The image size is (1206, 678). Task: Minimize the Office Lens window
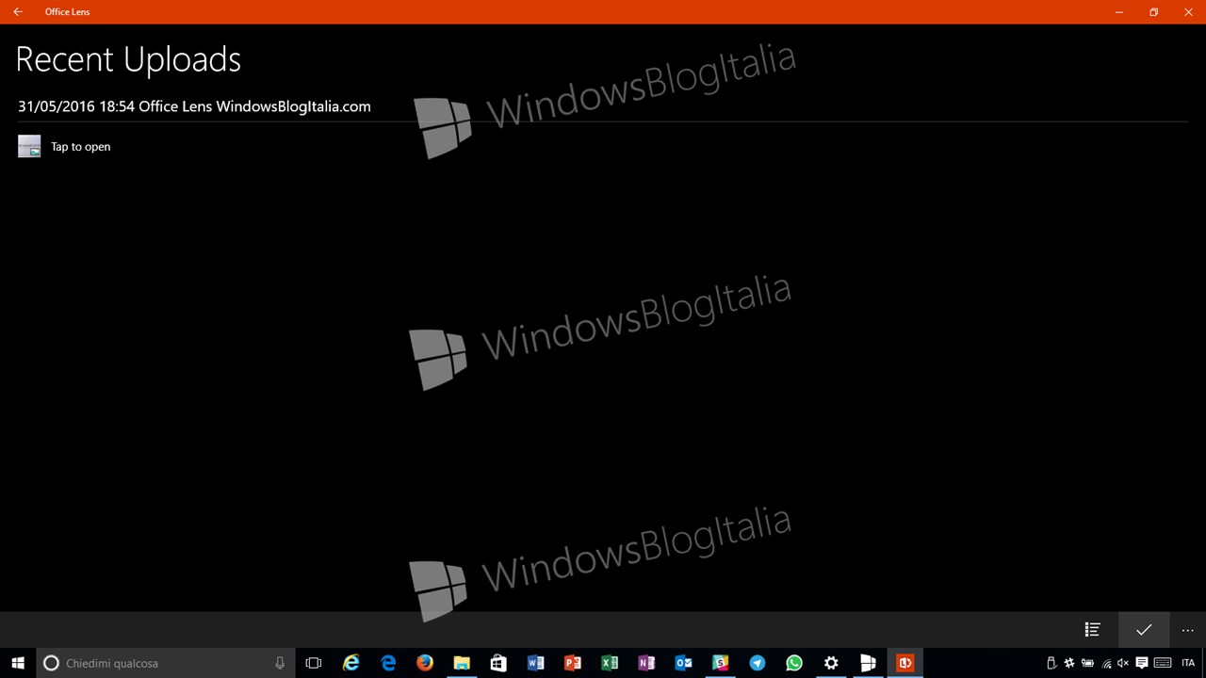[x=1119, y=12]
